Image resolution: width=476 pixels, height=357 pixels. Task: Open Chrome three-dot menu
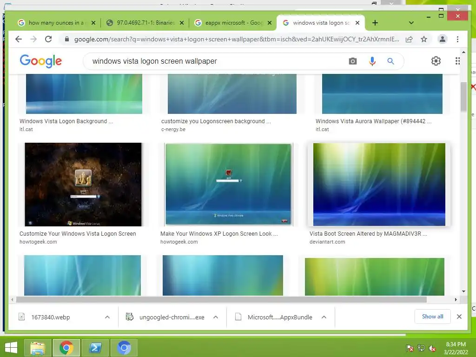click(457, 39)
